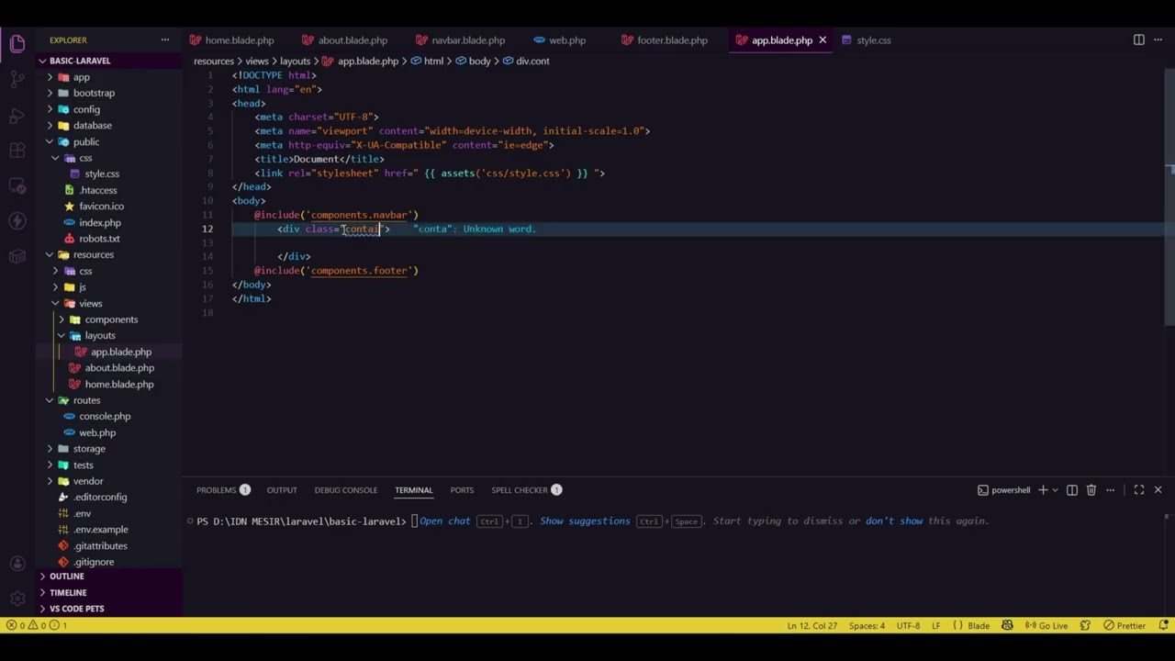Screen dimensions: 1175x661
Task: Change end of line sequence LF
Action: click(x=935, y=626)
